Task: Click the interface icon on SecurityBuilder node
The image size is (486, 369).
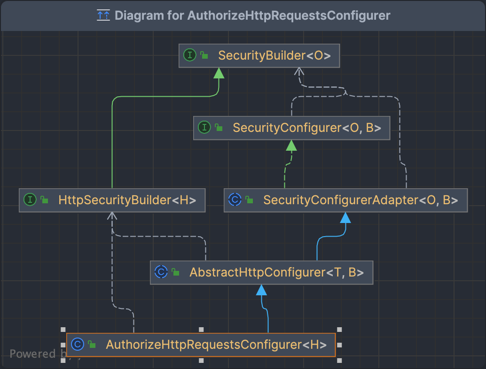Action: pyautogui.click(x=189, y=55)
